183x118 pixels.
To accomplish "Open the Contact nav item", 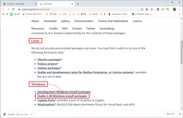I will (77, 28).
